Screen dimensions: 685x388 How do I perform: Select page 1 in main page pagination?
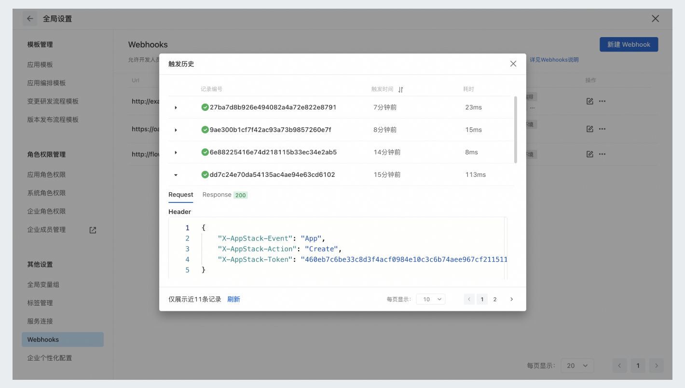point(638,365)
